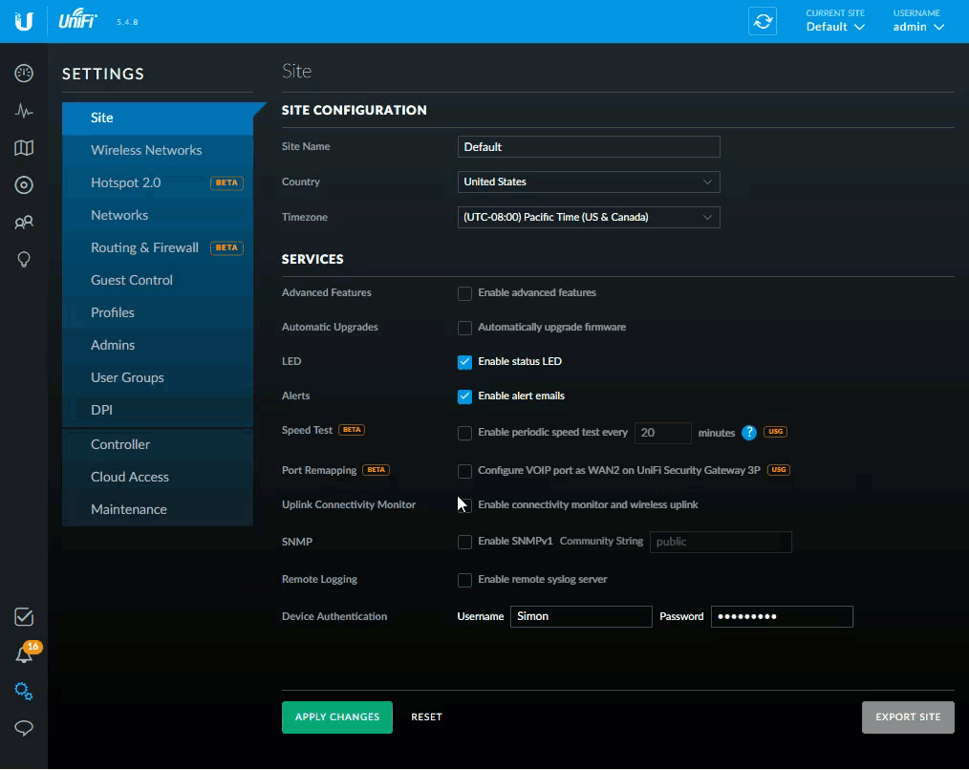Open the Insights lightbulb icon

(24, 260)
